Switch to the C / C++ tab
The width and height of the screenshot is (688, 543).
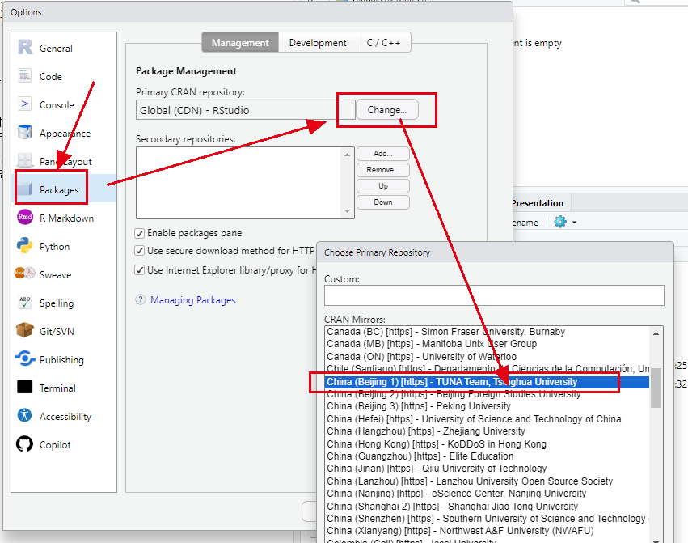tap(384, 43)
